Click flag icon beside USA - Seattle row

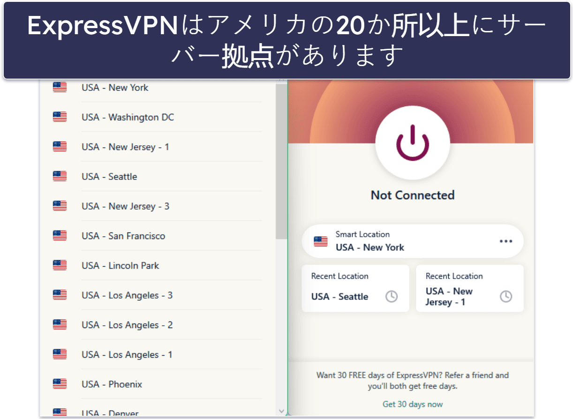[x=60, y=176]
